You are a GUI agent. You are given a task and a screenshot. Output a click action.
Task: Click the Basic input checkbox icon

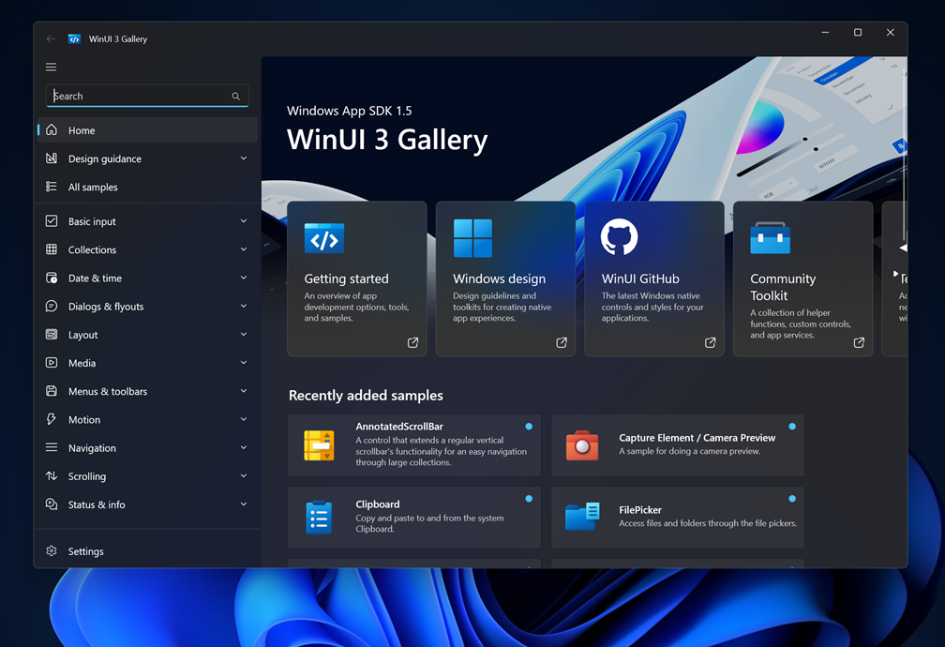click(x=52, y=220)
